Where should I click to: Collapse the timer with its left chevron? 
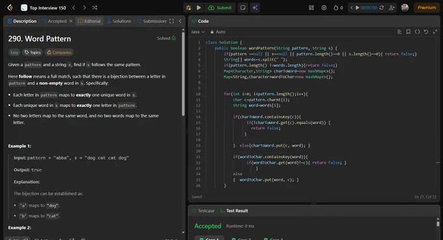tap(351, 8)
